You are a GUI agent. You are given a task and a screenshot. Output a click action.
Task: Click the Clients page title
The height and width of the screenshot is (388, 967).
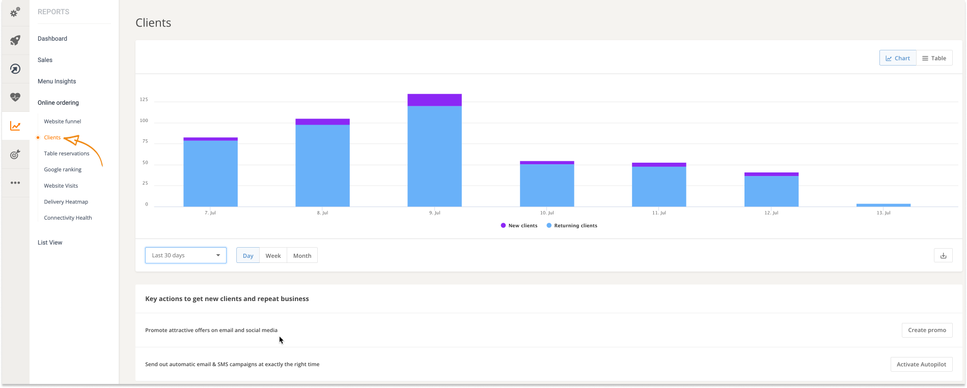click(153, 23)
